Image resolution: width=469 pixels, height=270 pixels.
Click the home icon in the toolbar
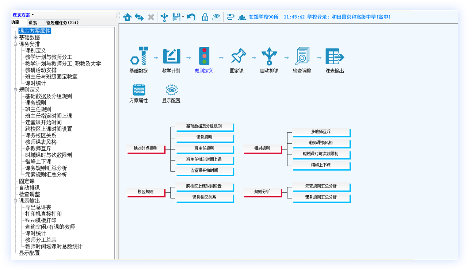click(127, 17)
